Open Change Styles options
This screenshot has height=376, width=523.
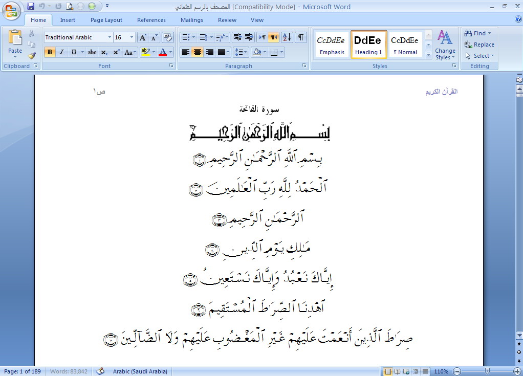[x=445, y=46]
